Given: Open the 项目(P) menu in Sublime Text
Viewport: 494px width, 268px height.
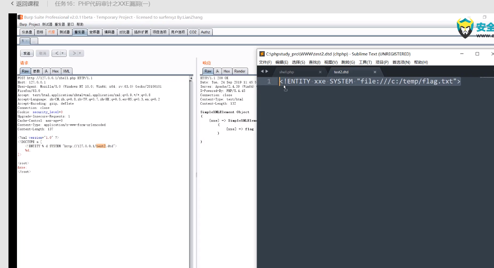Looking at the screenshot, I should coord(382,62).
